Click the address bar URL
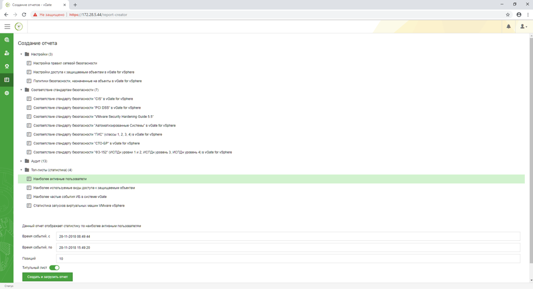This screenshot has height=289, width=533. (x=98, y=15)
